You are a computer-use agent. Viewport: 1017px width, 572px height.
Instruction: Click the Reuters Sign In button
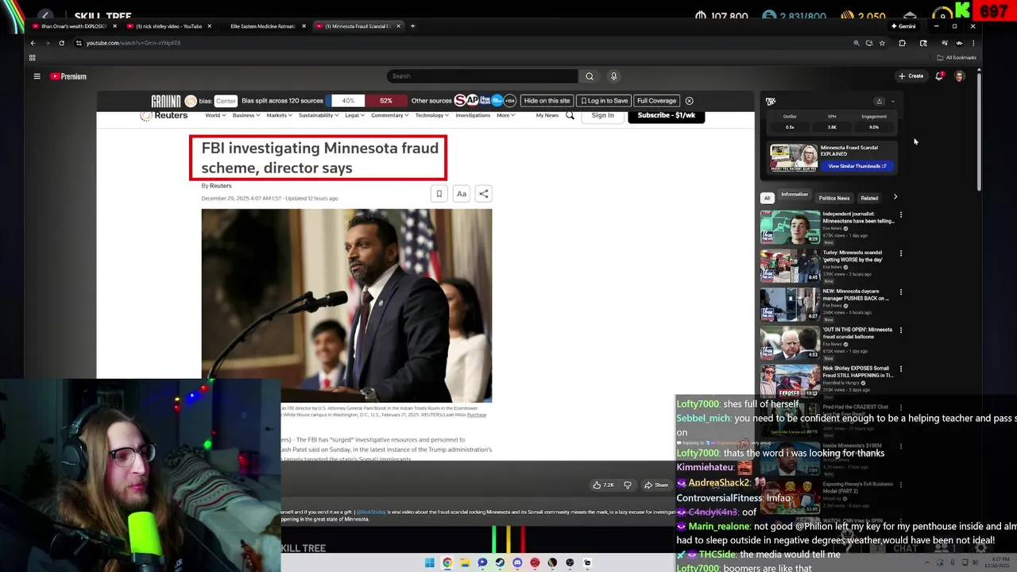click(x=602, y=116)
